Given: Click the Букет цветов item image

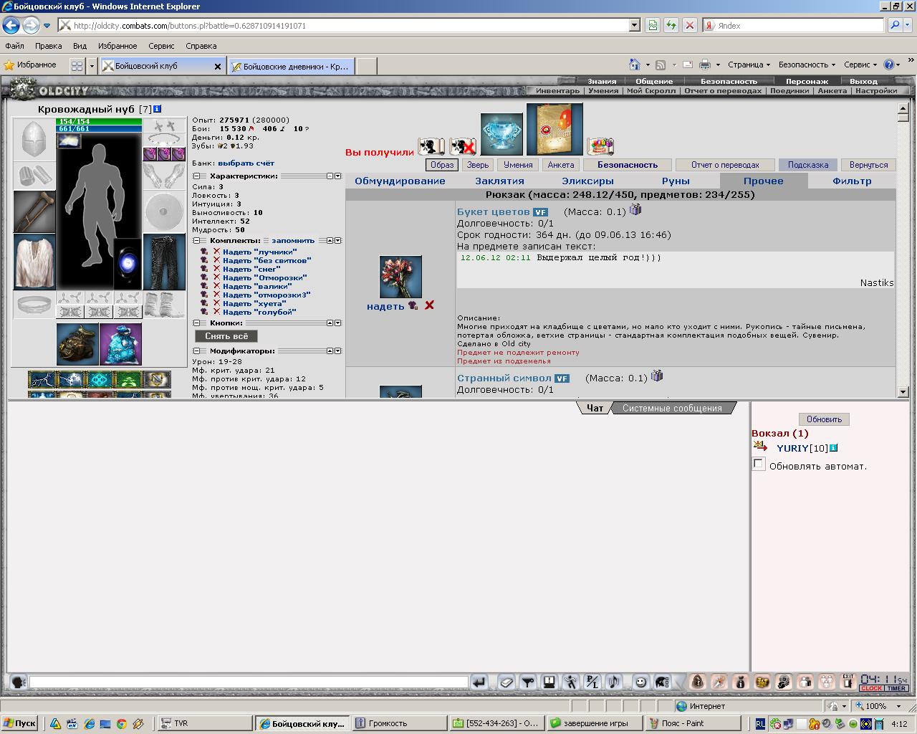Looking at the screenshot, I should point(400,277).
